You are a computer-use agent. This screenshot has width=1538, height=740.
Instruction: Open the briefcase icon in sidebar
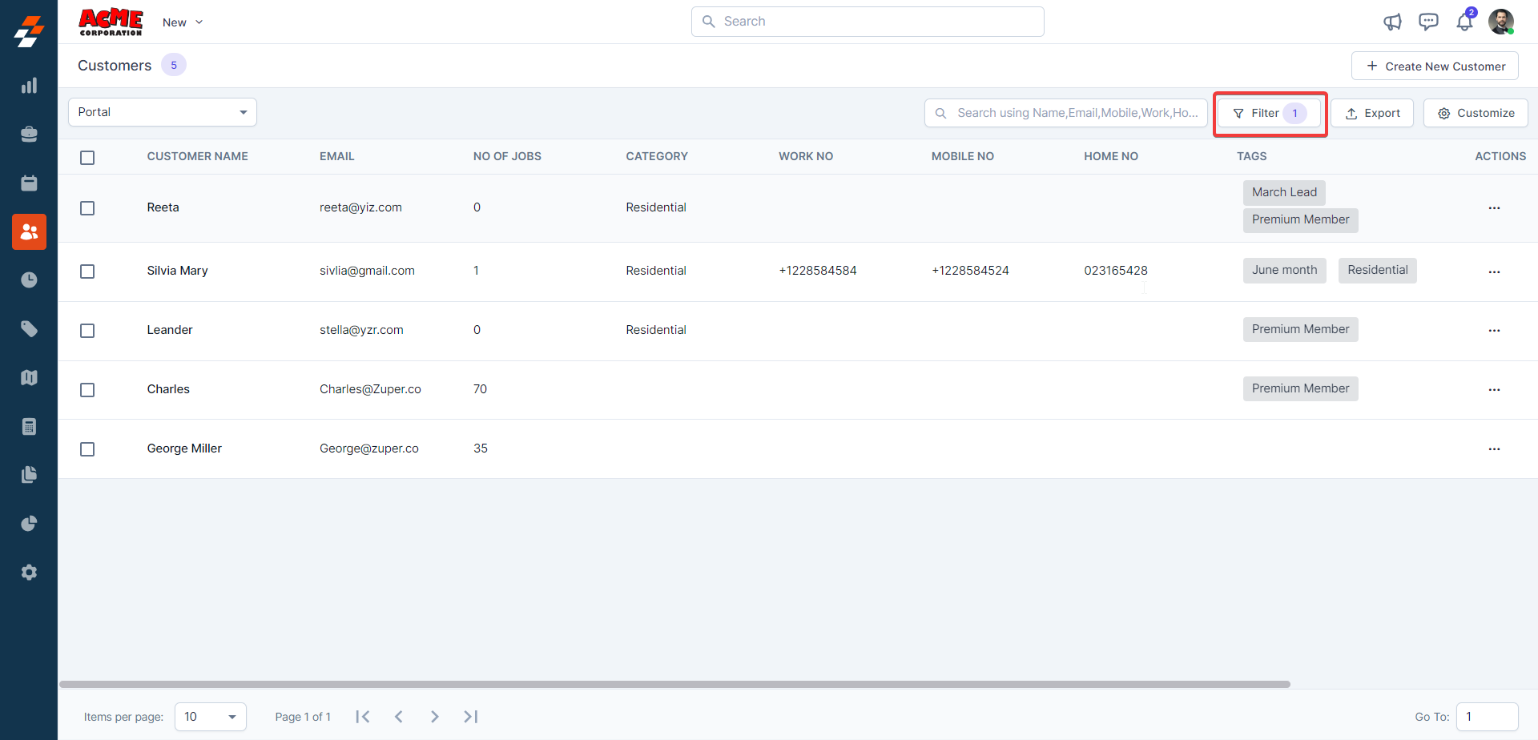tap(29, 135)
